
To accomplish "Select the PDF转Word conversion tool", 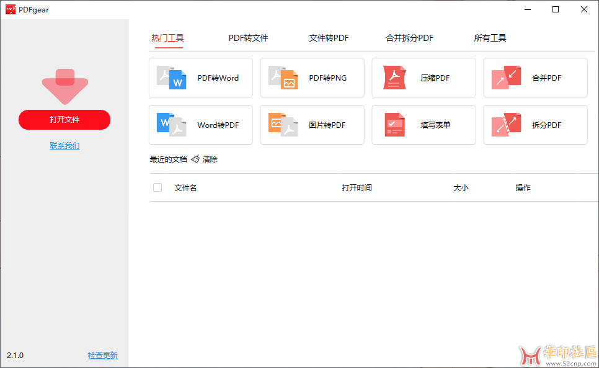I will pos(200,78).
